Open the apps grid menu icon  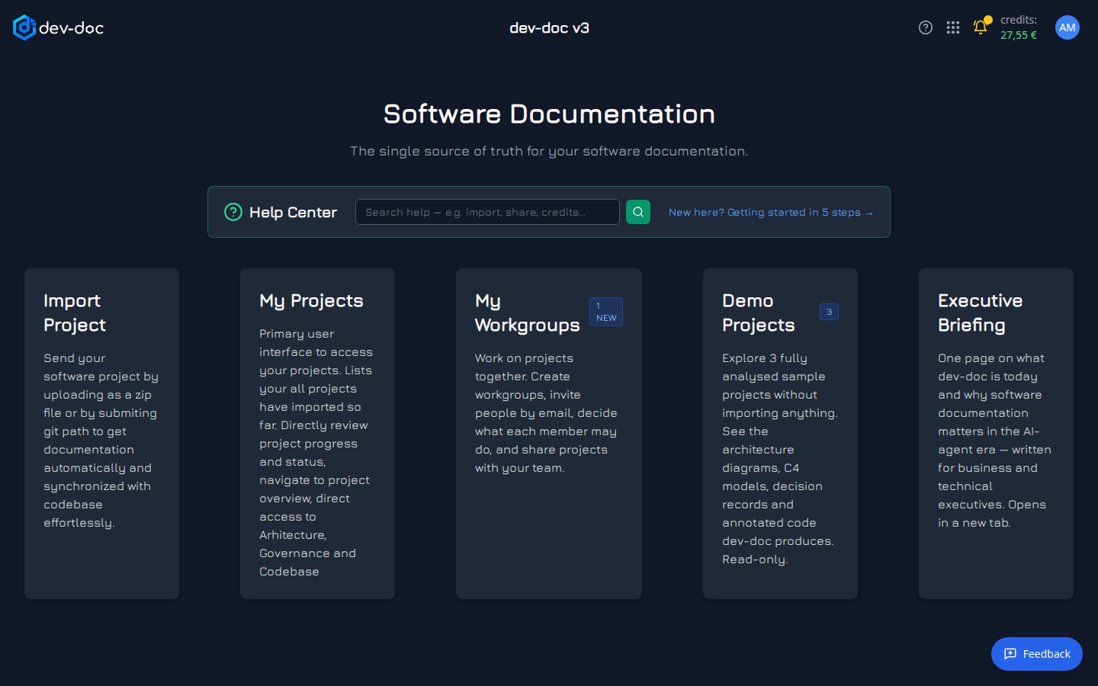(x=953, y=27)
